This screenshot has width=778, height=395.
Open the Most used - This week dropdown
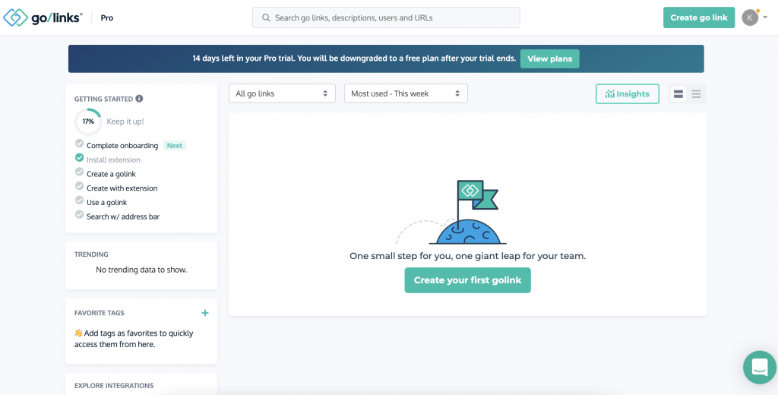pos(406,93)
